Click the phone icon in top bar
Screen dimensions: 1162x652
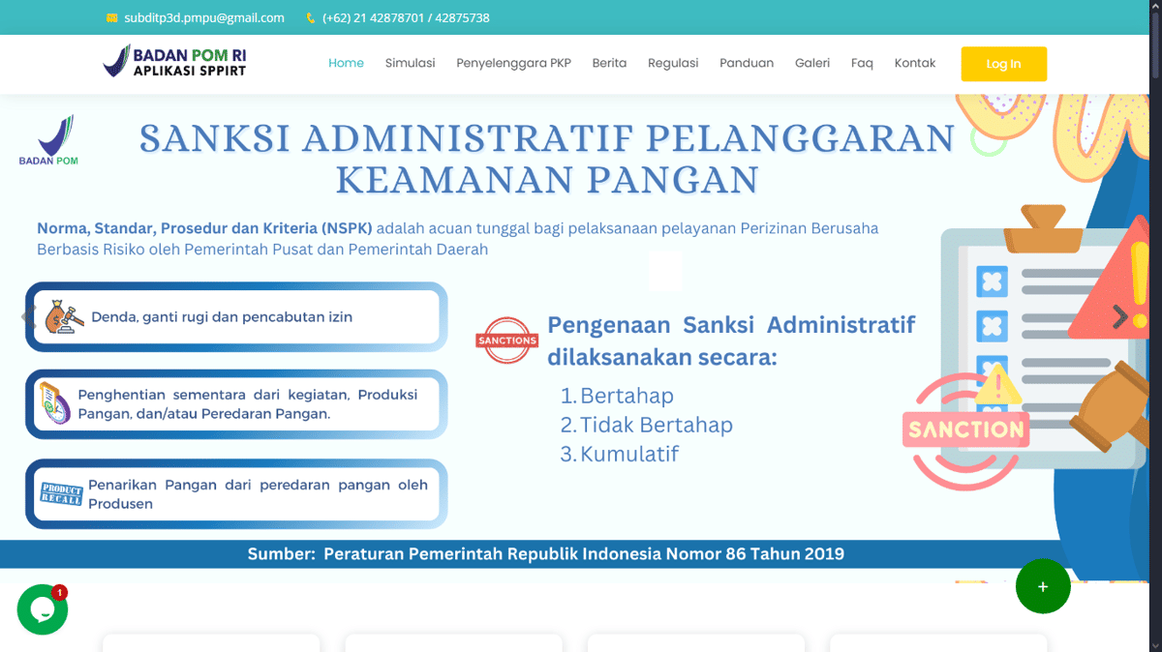point(311,18)
